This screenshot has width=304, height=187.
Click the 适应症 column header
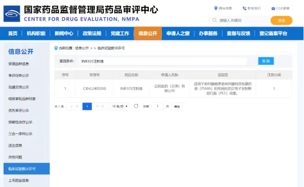223,75
